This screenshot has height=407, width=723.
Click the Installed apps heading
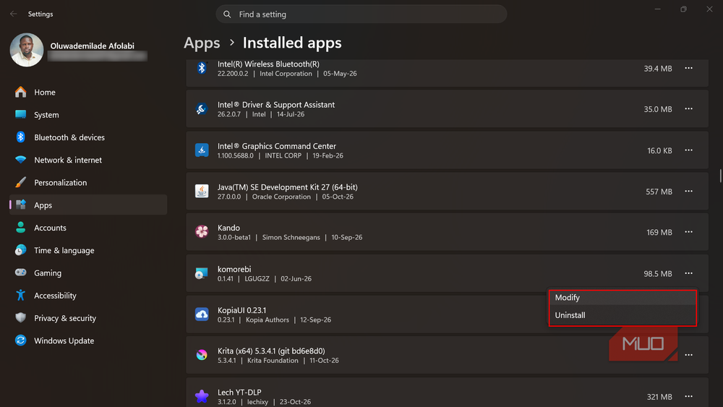292,43
